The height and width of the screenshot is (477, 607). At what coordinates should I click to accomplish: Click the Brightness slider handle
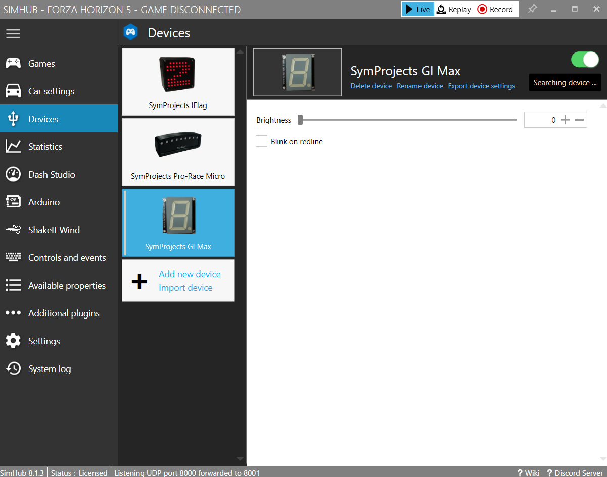pos(300,120)
